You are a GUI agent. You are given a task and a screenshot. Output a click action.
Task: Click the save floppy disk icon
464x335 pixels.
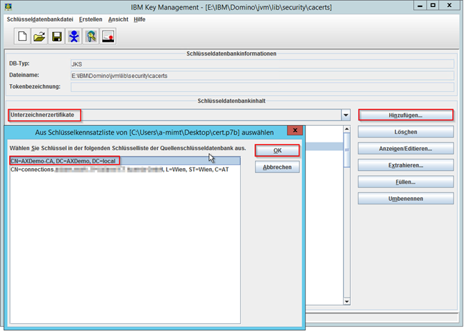tap(56, 36)
